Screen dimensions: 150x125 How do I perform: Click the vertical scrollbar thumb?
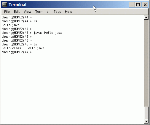[x=146, y=113]
